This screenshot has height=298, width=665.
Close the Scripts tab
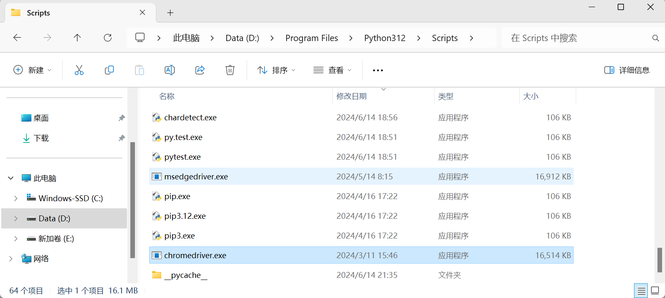[x=142, y=13]
